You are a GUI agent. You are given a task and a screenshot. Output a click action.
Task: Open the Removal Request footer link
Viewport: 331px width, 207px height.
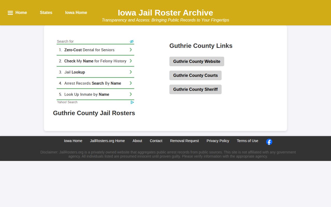[184, 141]
